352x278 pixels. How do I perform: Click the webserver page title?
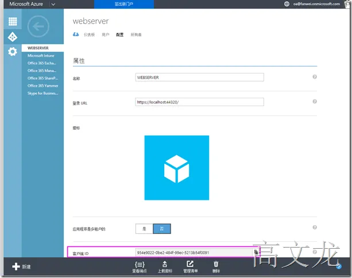(x=91, y=21)
